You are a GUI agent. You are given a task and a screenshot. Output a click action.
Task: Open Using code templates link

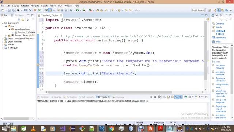tap(220, 101)
